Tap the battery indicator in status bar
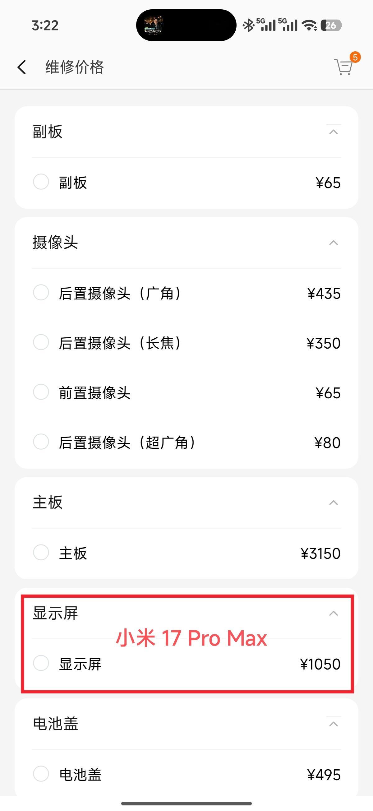The height and width of the screenshot is (811, 373). (x=331, y=25)
